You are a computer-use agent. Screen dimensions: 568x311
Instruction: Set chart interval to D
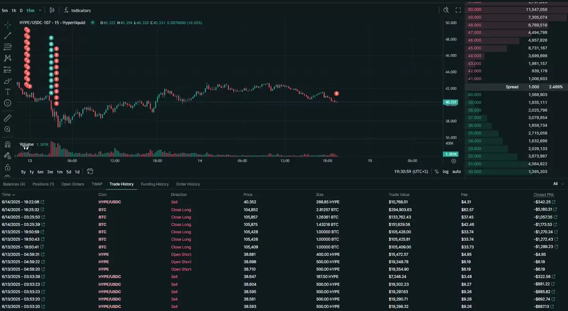pyautogui.click(x=21, y=10)
